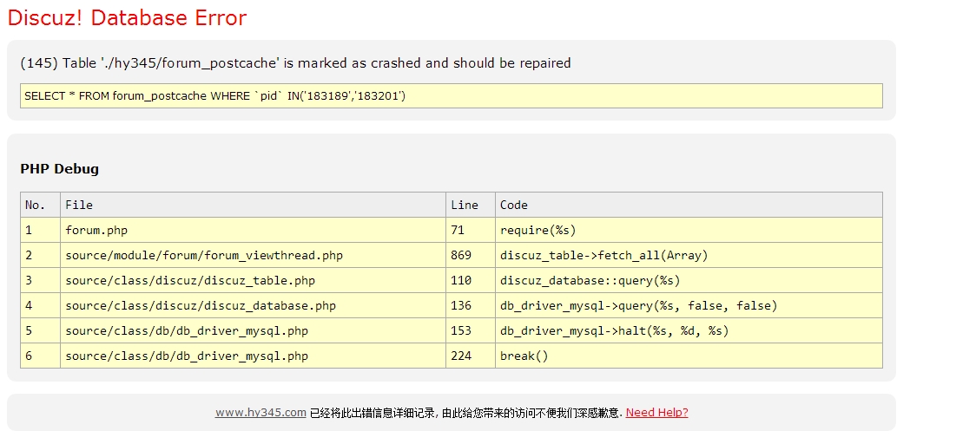Screen dimensions: 976x444
Task: Click row number 6 cell
Action: click(41, 356)
